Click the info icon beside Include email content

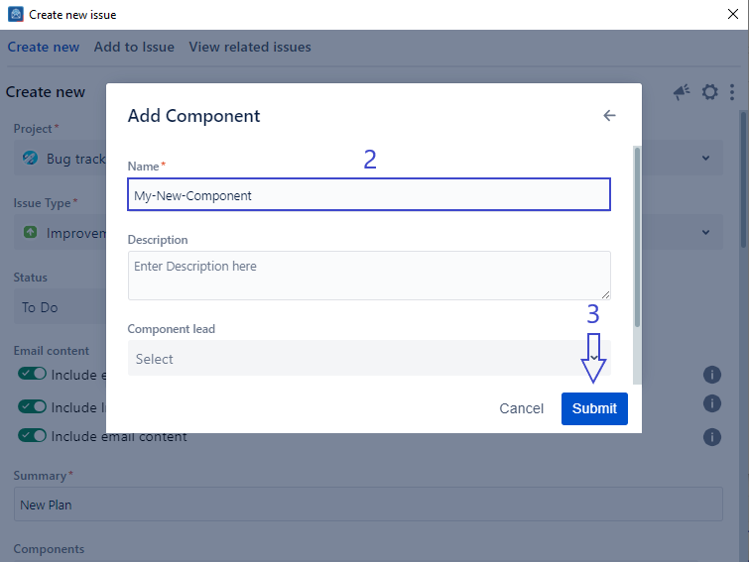[711, 436]
